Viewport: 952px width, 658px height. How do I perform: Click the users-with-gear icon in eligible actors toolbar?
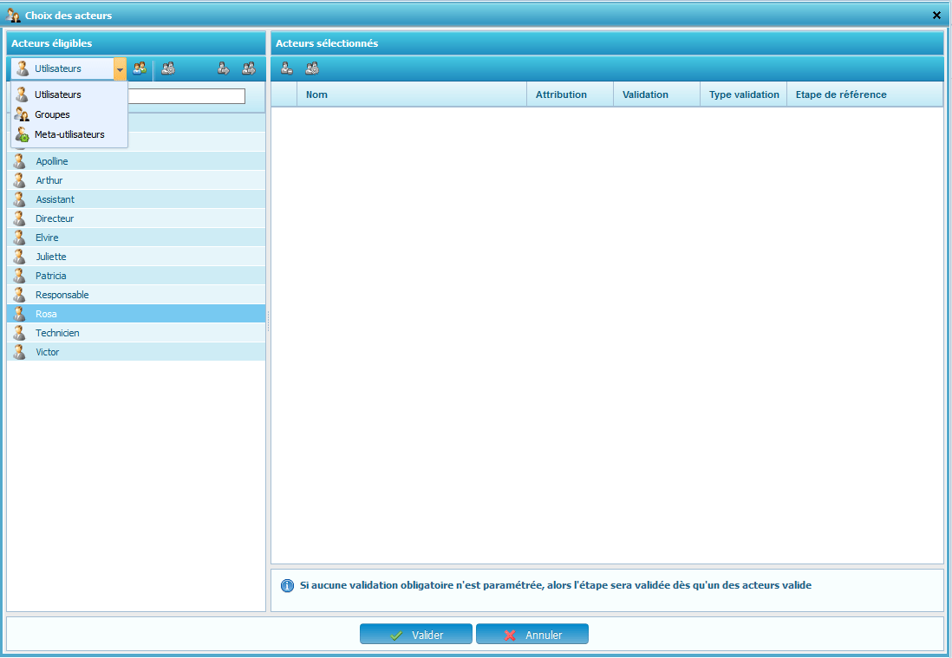[168, 68]
